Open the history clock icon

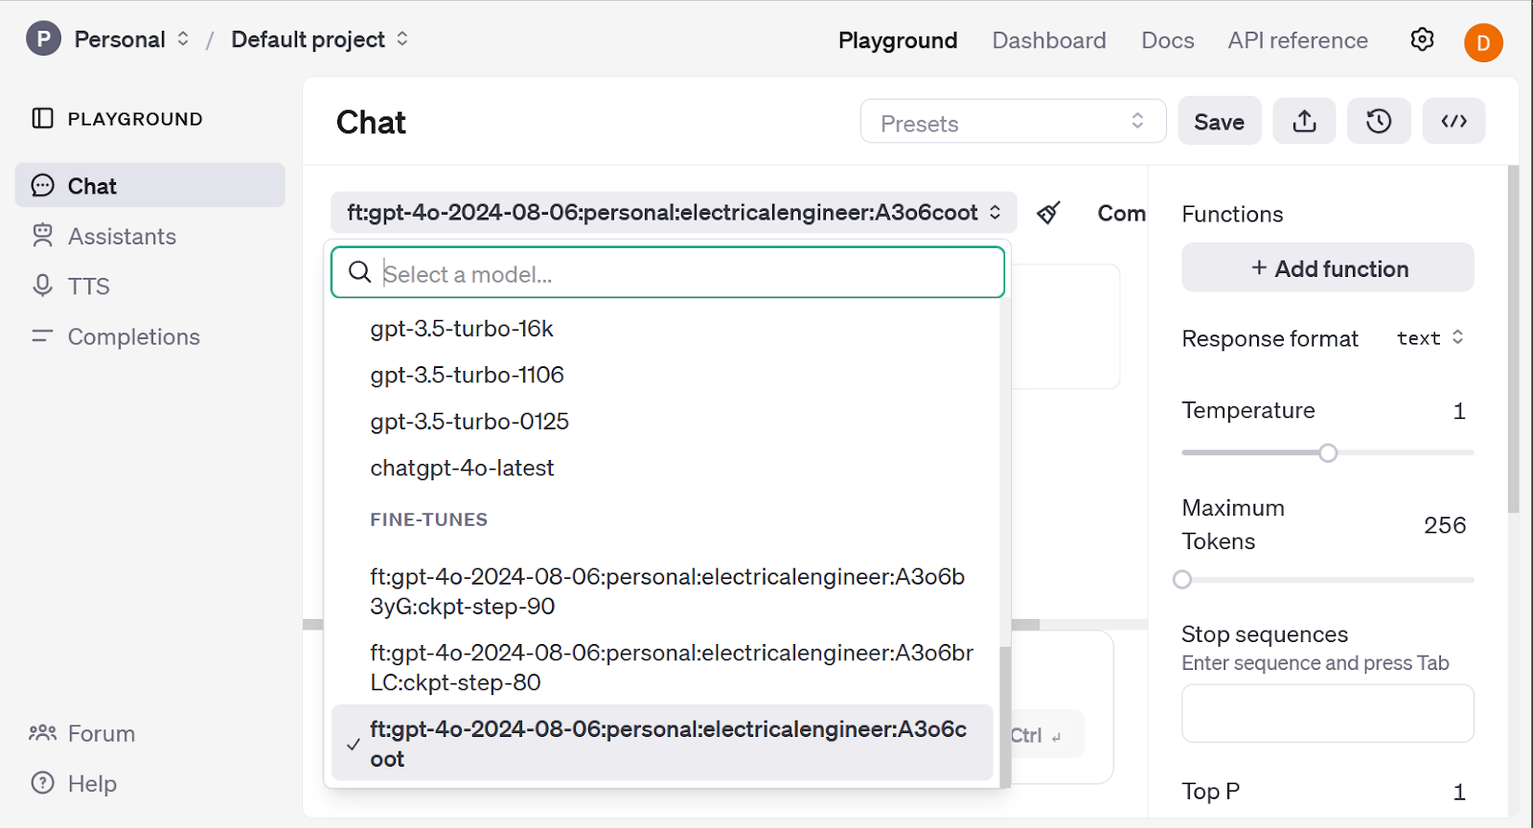pyautogui.click(x=1378, y=121)
